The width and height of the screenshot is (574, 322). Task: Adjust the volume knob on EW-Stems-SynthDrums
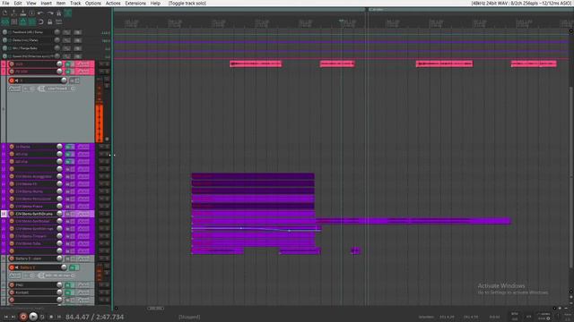pyautogui.click(x=59, y=214)
